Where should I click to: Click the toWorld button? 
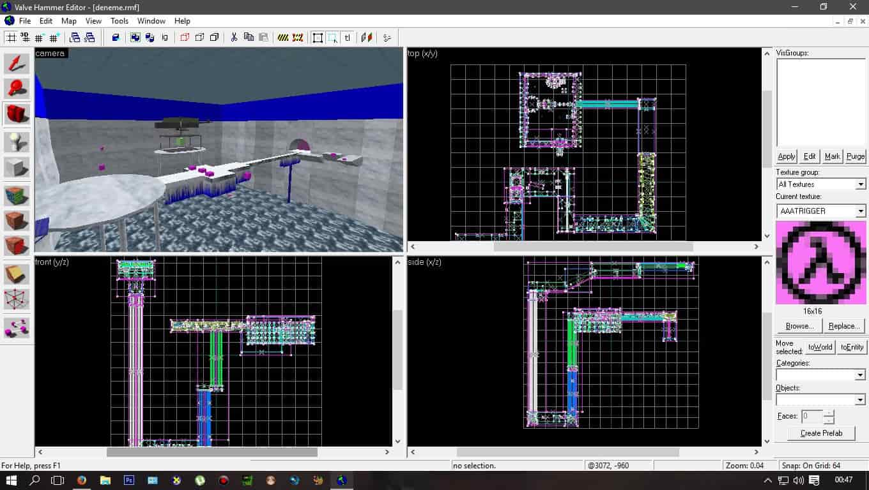(820, 347)
